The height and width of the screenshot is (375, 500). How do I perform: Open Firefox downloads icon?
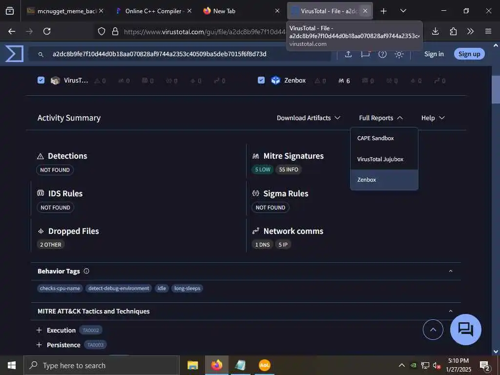435,31
